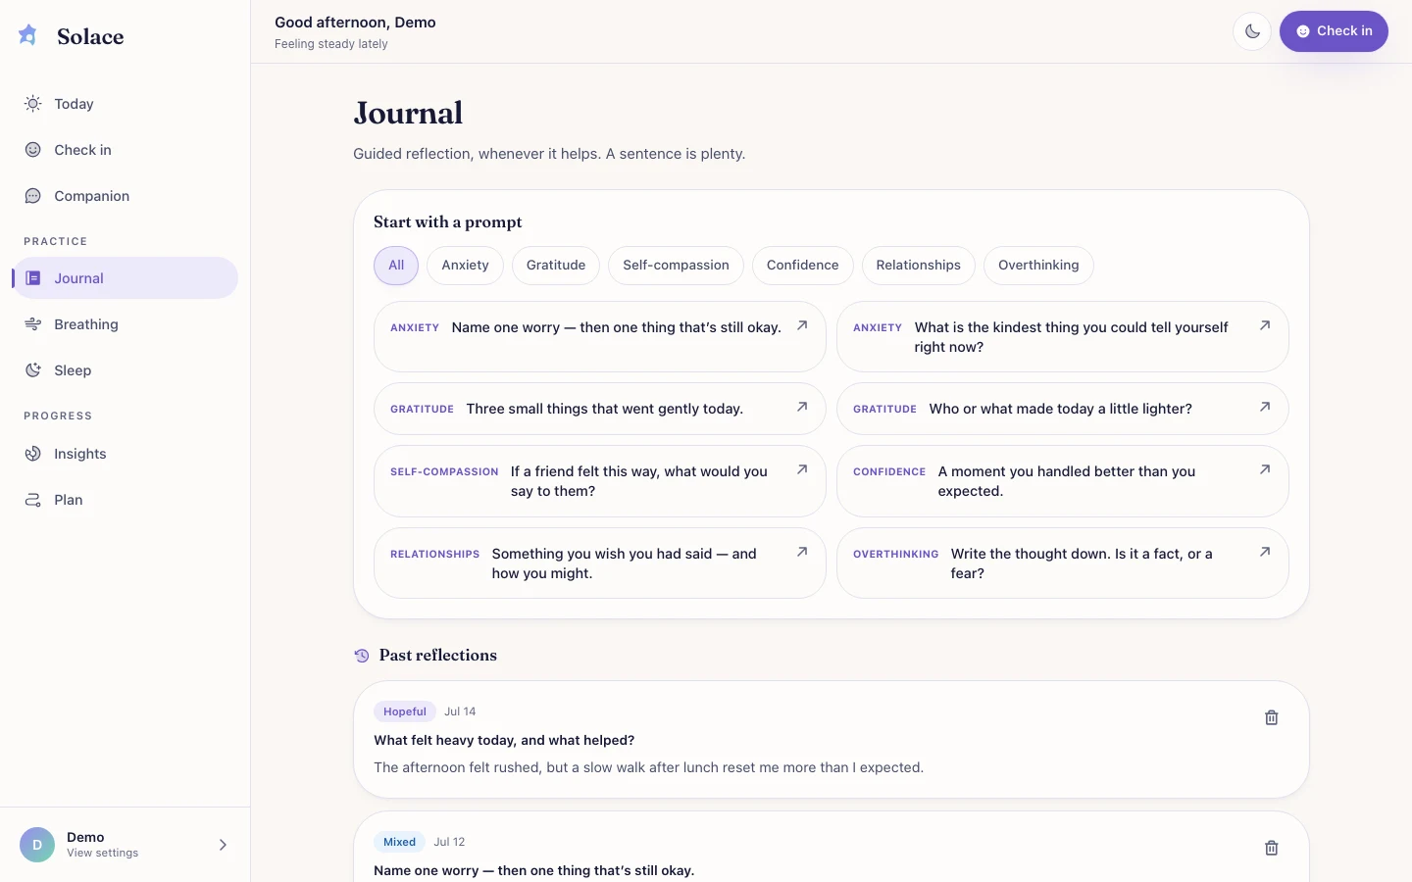Click the sun icon beside Today
This screenshot has height=882, width=1412.
click(33, 104)
